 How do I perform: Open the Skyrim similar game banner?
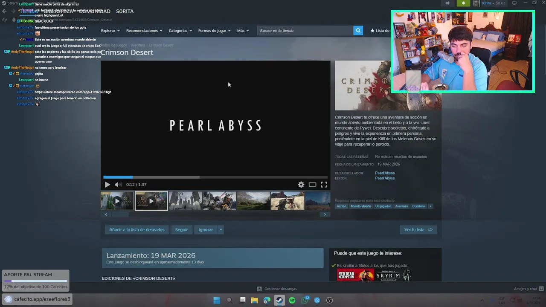[x=394, y=275]
